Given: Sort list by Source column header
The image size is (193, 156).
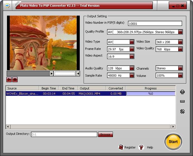Looking at the screenshot, I should (22, 88).
